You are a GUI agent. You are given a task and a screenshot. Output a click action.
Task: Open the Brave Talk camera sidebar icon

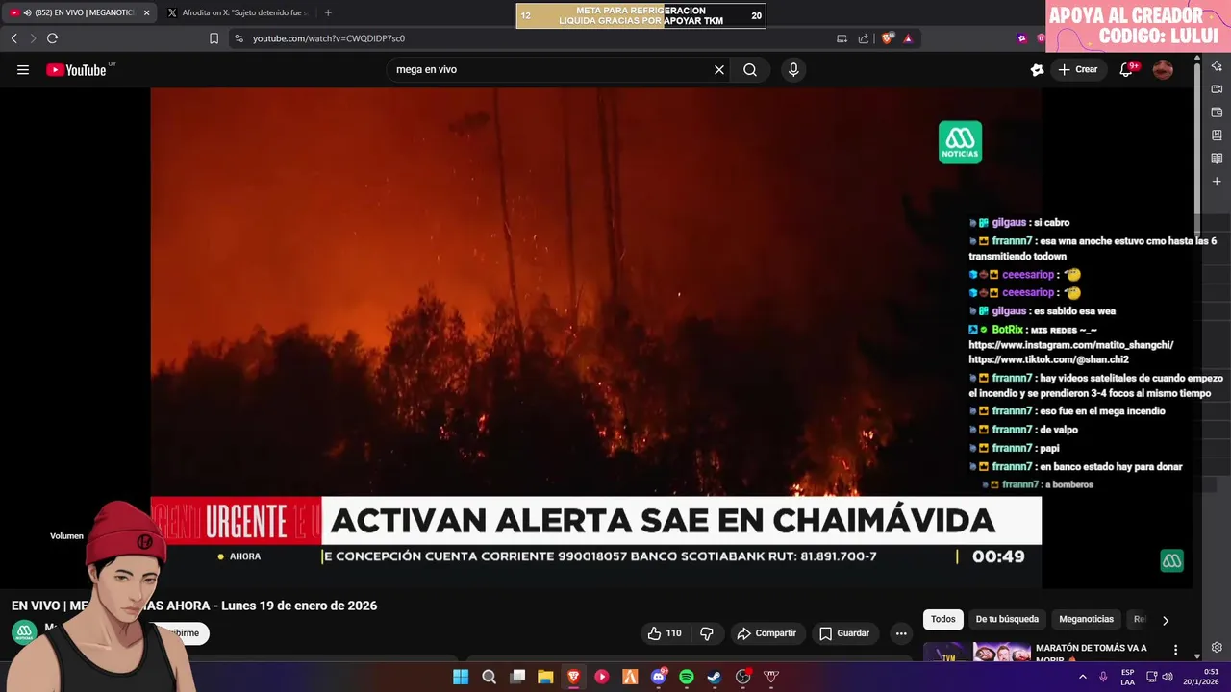pyautogui.click(x=1217, y=89)
